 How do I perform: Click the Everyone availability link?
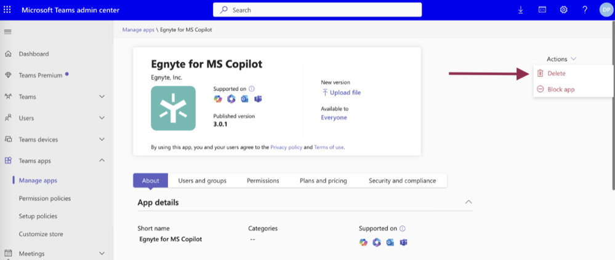(334, 117)
